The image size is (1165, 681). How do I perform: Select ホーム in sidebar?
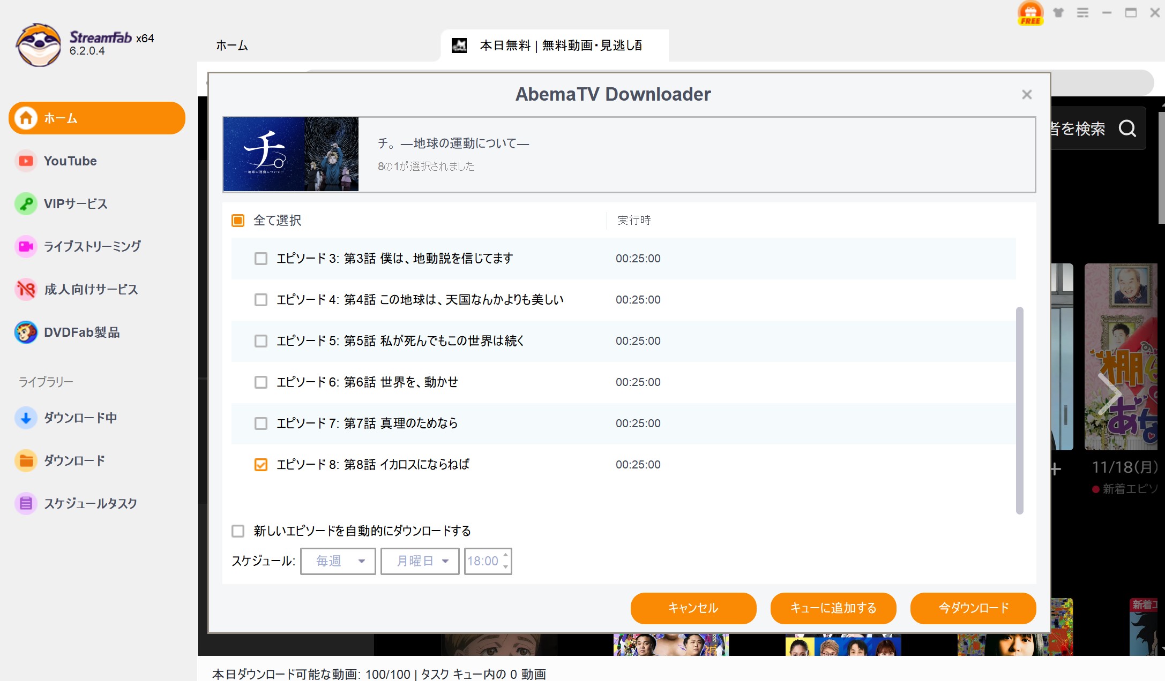click(97, 118)
